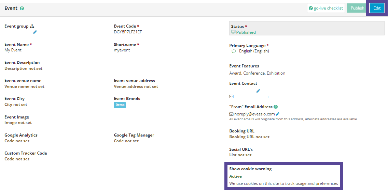This screenshot has height=190, width=388.
Task: Click the envelope icon before noreply@evessio.com
Action: pyautogui.click(x=231, y=114)
